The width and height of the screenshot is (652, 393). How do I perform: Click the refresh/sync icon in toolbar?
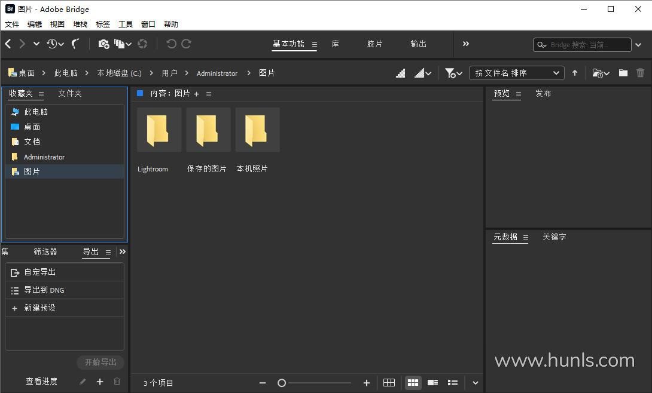[142, 44]
